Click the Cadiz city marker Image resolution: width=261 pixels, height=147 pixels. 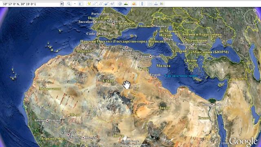pos(97,34)
